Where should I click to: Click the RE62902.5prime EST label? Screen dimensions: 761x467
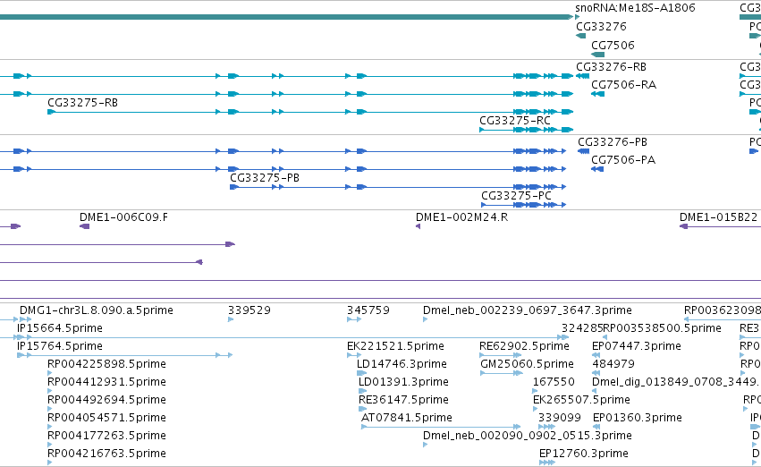(524, 346)
